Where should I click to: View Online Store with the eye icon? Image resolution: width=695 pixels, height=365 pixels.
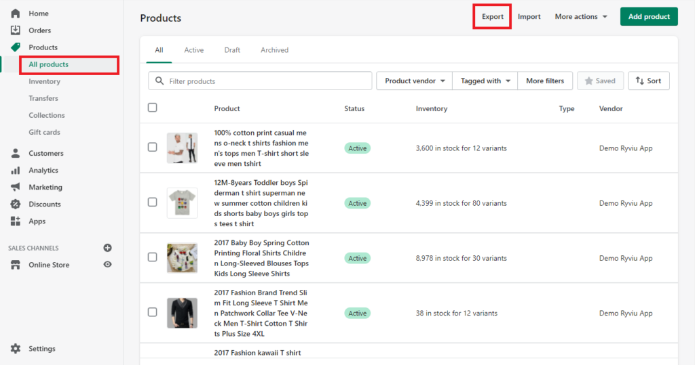[x=107, y=265]
